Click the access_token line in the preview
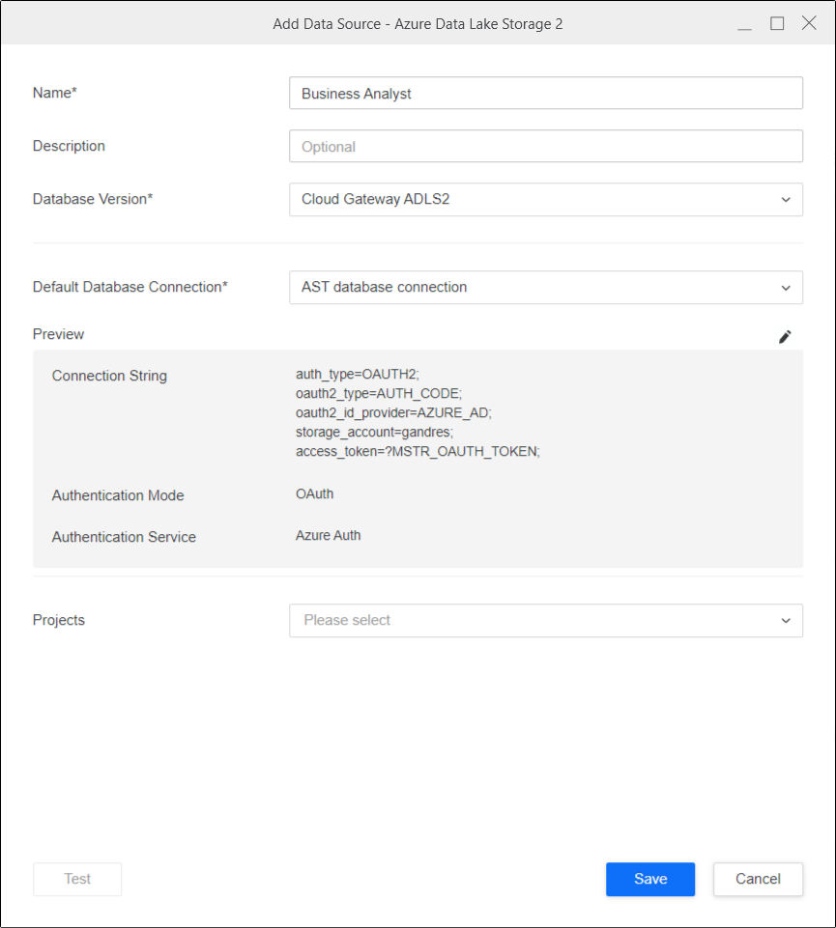The image size is (836, 928). coord(418,451)
